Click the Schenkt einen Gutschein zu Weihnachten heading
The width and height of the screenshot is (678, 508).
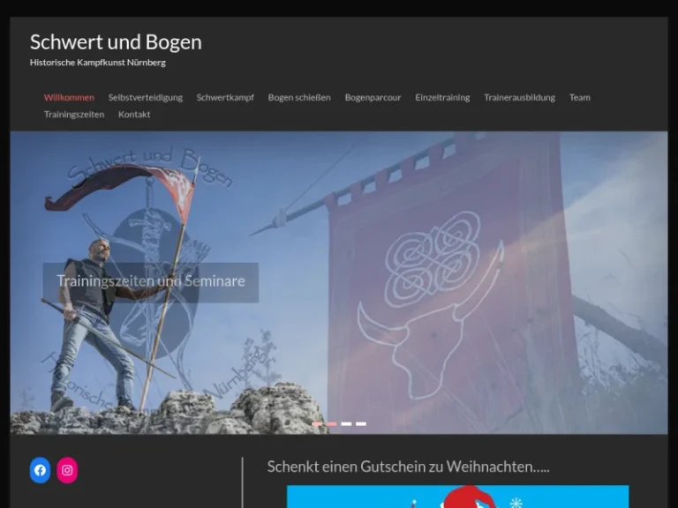pos(408,467)
